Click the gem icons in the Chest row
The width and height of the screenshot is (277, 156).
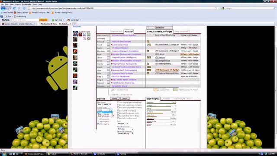pos(149,57)
